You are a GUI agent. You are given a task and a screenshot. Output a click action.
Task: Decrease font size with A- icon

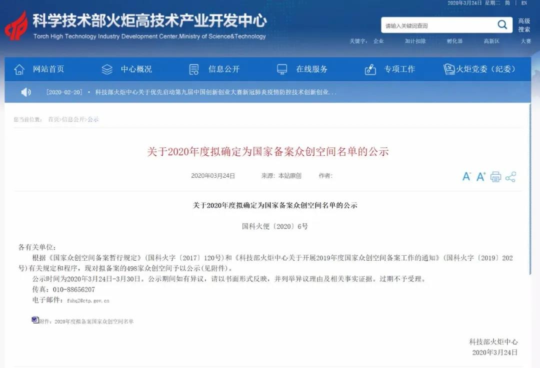pyautogui.click(x=466, y=177)
